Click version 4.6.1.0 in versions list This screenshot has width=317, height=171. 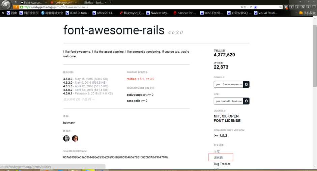click(67, 86)
